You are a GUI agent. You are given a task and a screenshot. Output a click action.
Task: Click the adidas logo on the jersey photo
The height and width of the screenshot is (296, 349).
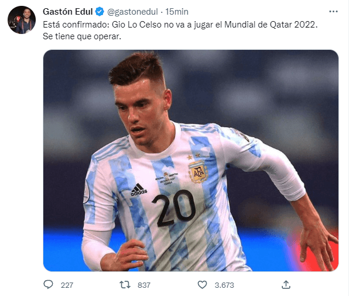click(x=139, y=190)
